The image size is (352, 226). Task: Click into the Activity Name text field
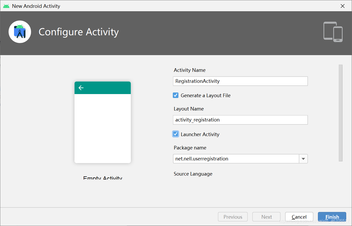point(240,81)
